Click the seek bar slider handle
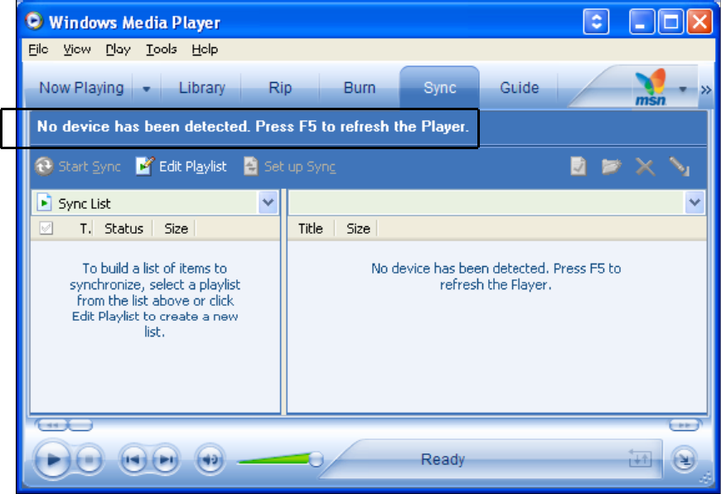 click(x=80, y=425)
